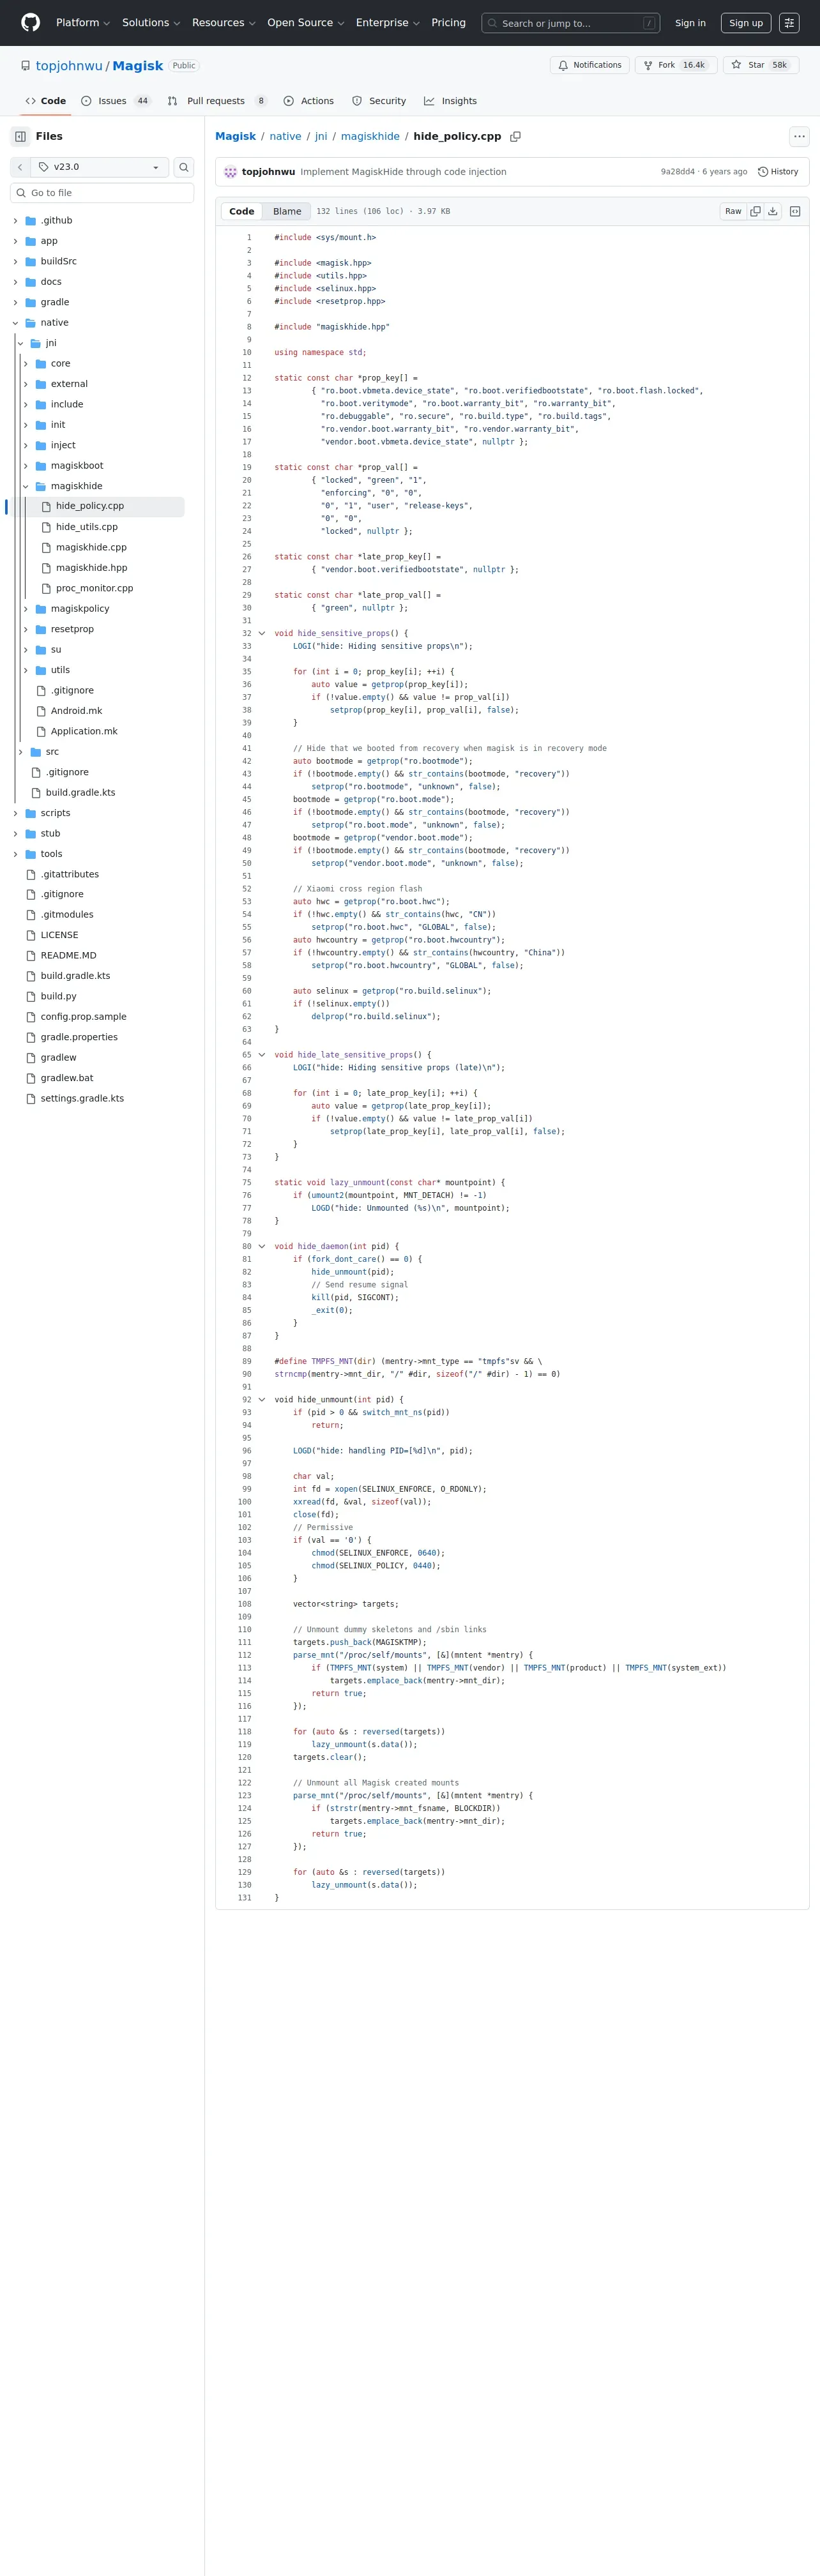Click the search files magnifier button

(x=184, y=167)
